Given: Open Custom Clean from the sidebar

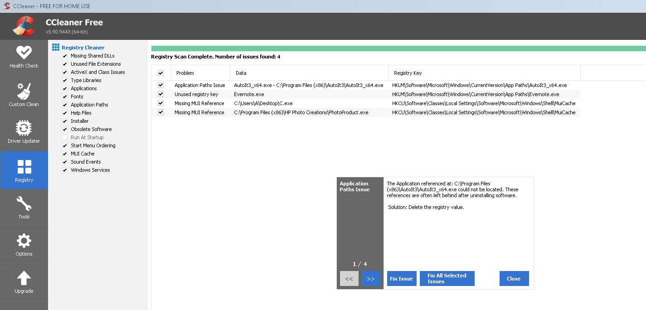Looking at the screenshot, I should tap(24, 96).
